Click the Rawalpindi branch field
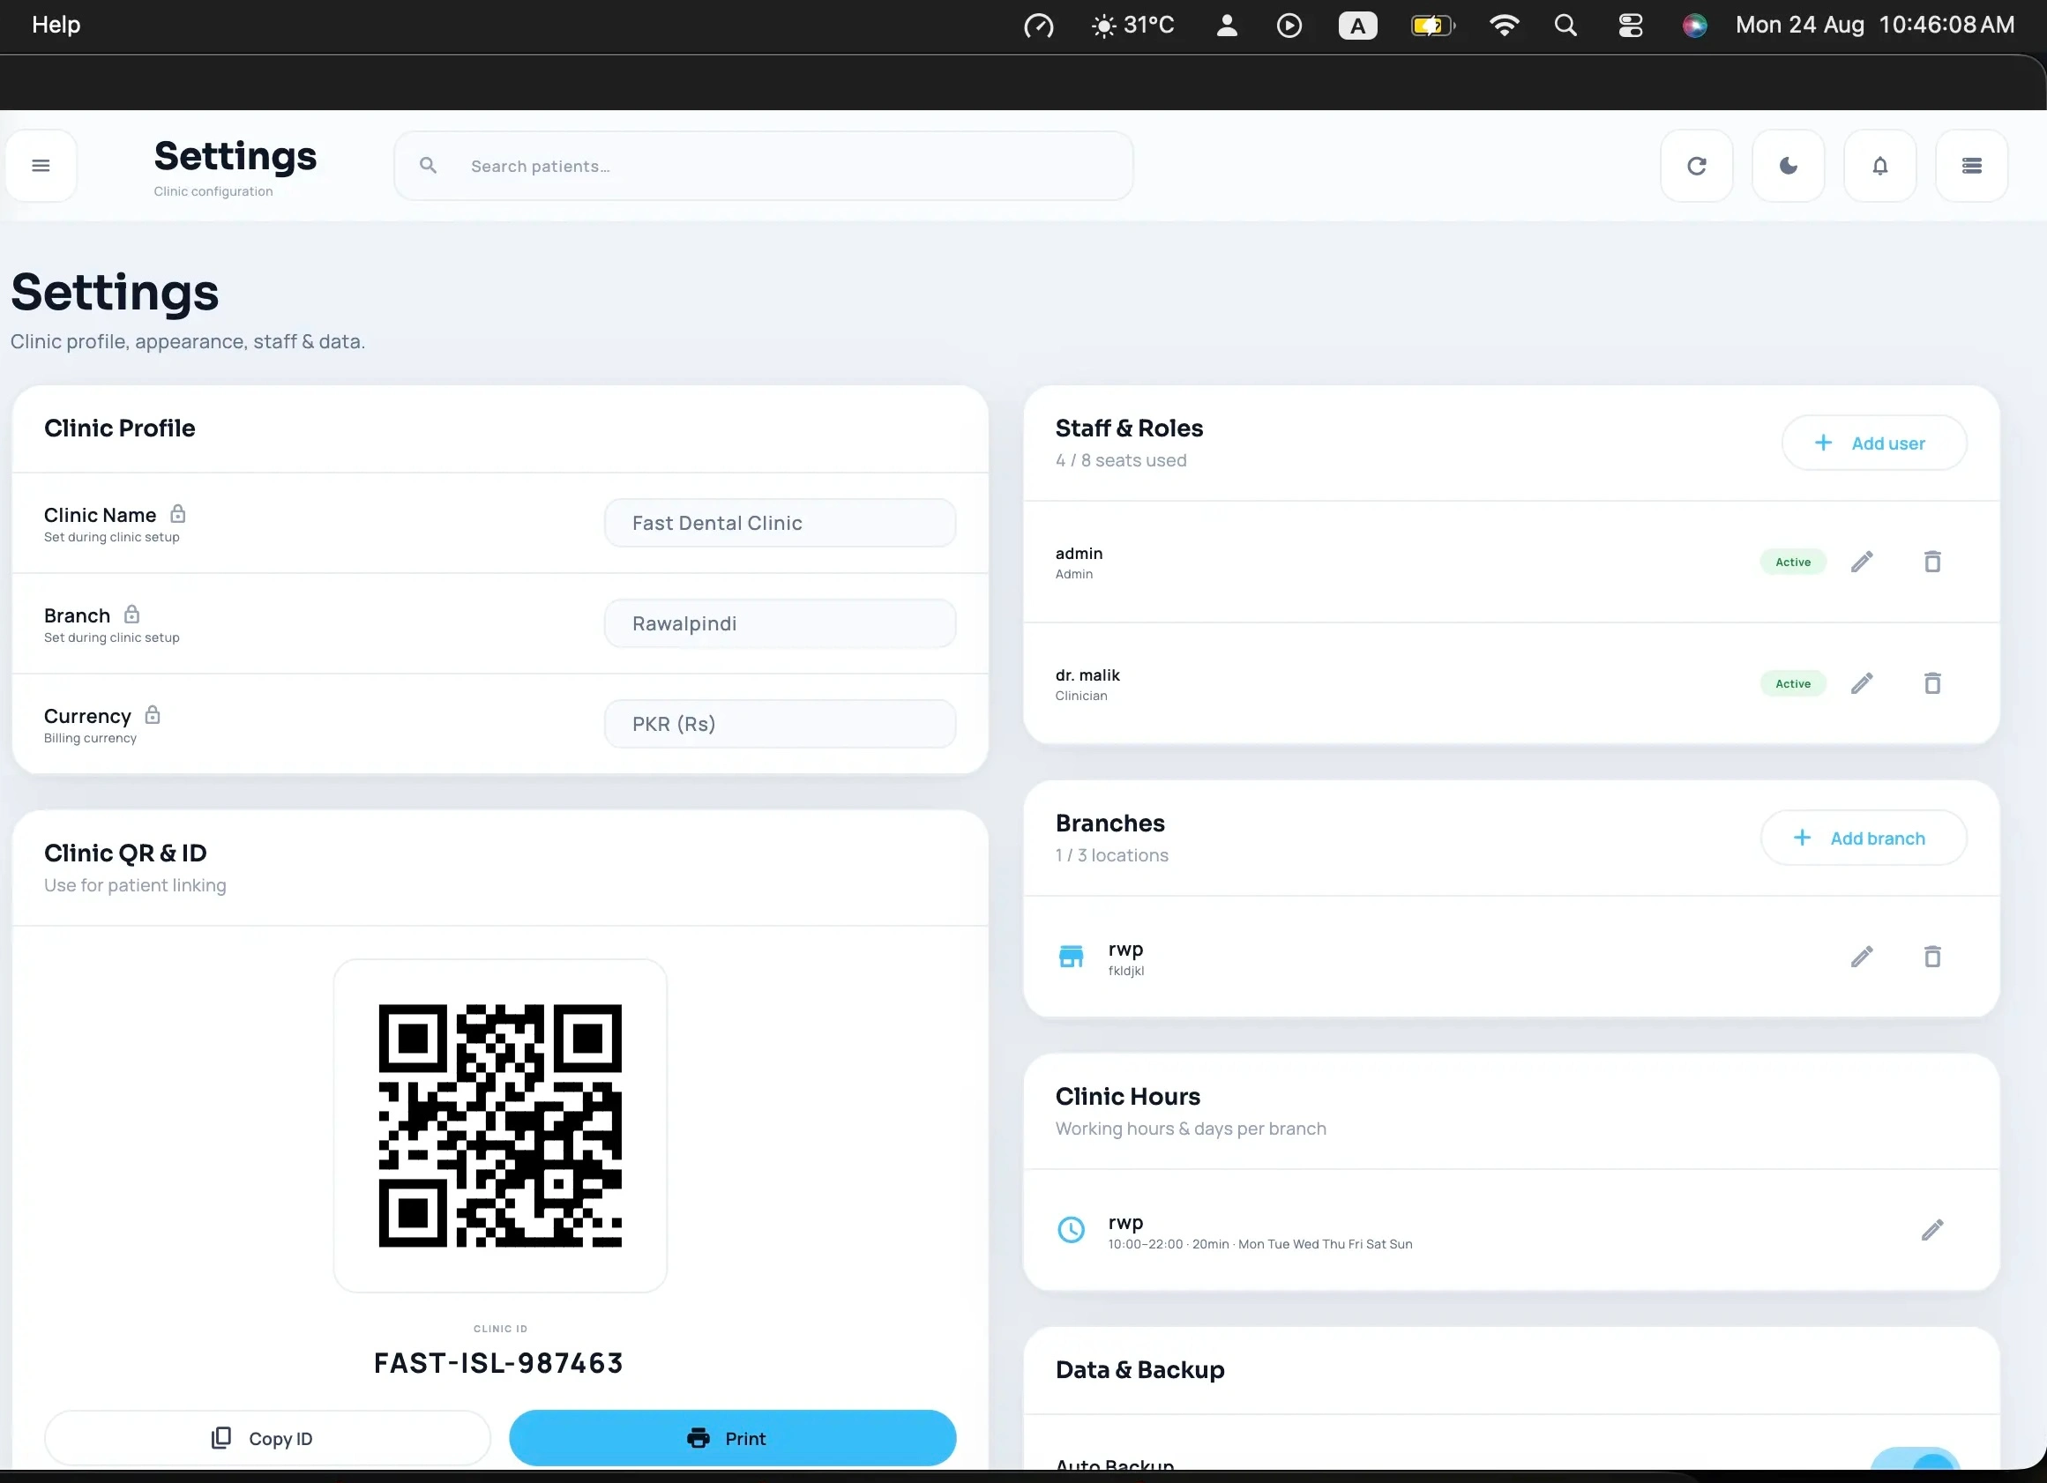 point(780,623)
